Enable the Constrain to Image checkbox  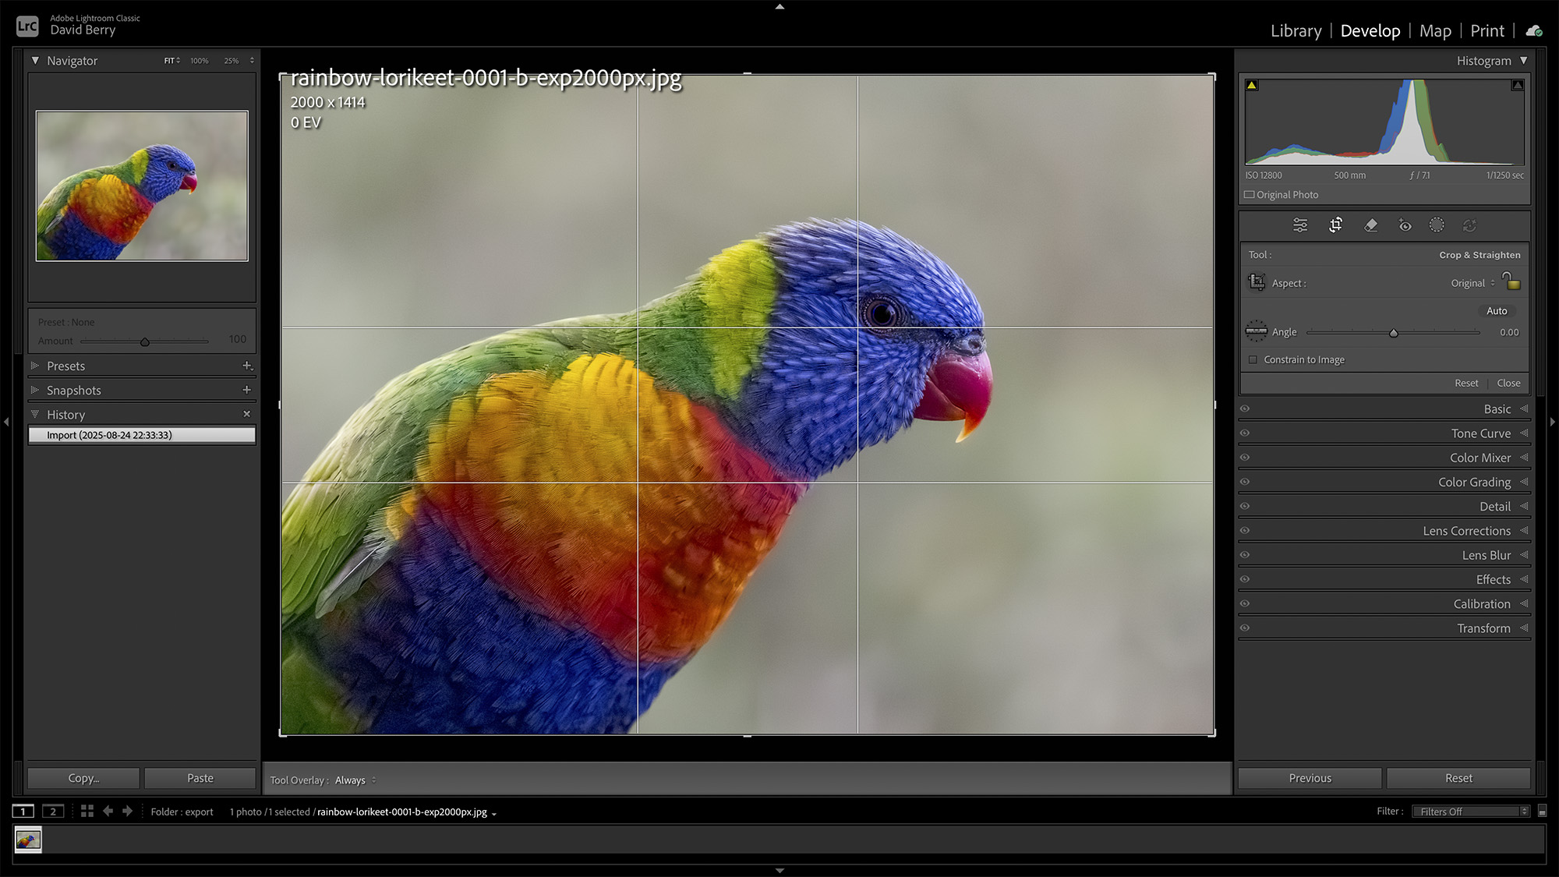(x=1252, y=359)
